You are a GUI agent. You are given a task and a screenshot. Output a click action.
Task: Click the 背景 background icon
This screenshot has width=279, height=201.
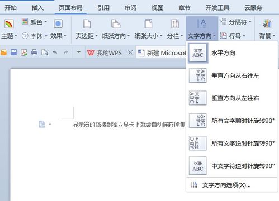click(x=267, y=24)
